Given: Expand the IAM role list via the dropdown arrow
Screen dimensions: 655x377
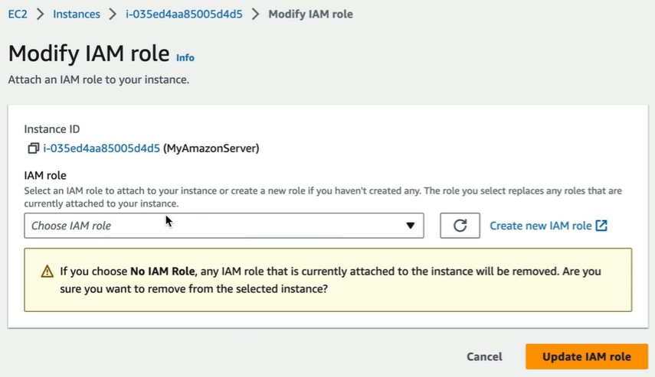Looking at the screenshot, I should (410, 226).
